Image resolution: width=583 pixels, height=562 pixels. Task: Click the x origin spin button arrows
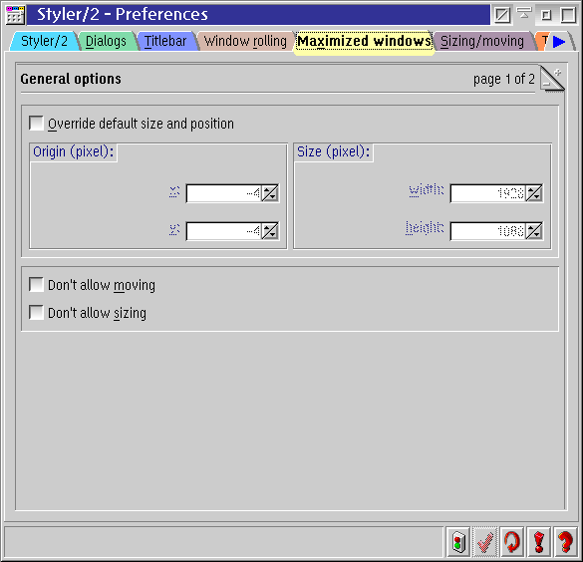click(x=270, y=193)
